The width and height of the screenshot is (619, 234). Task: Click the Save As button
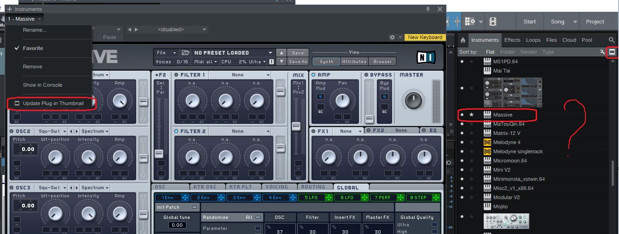(x=298, y=61)
